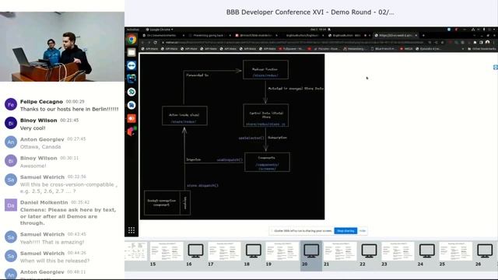Image resolution: width=498 pixels, height=280 pixels.
Task: Click the blue circular dock icon
Action: [x=132, y=105]
